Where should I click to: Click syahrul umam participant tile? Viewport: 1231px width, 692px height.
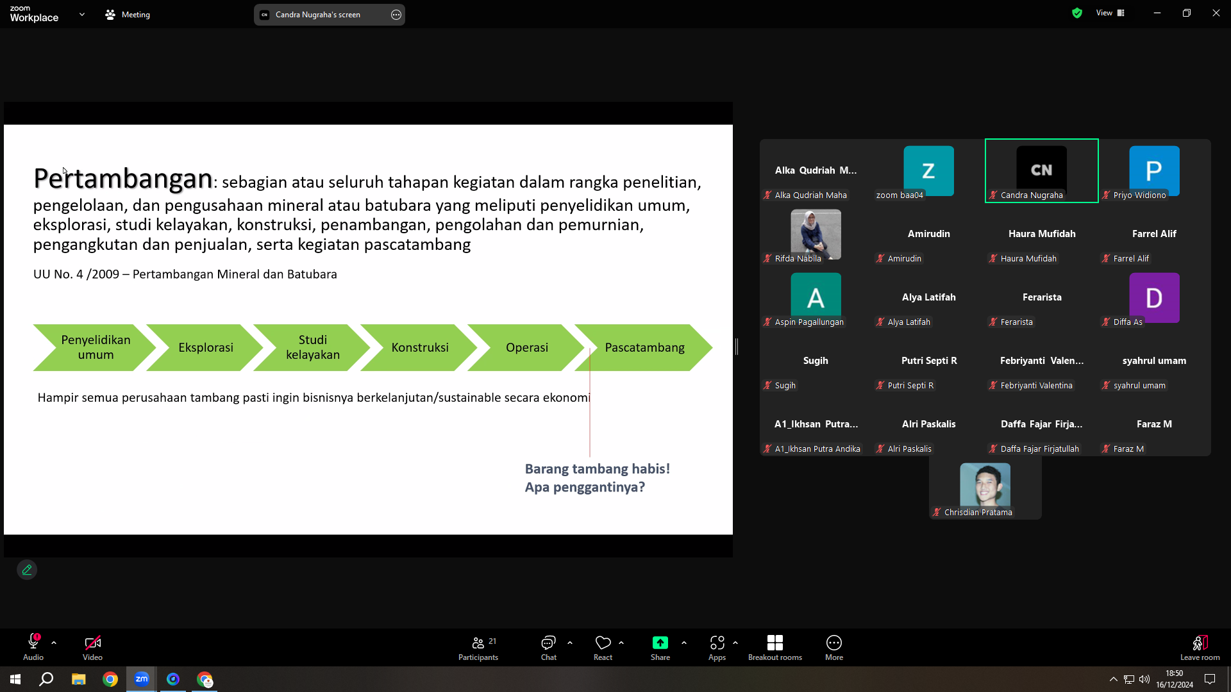[x=1154, y=361]
